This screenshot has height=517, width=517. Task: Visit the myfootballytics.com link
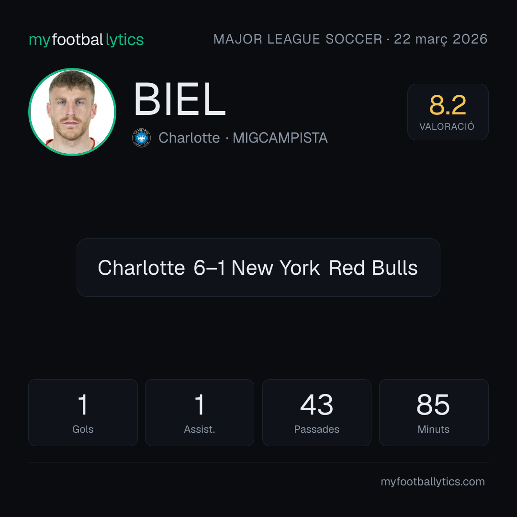coord(433,482)
